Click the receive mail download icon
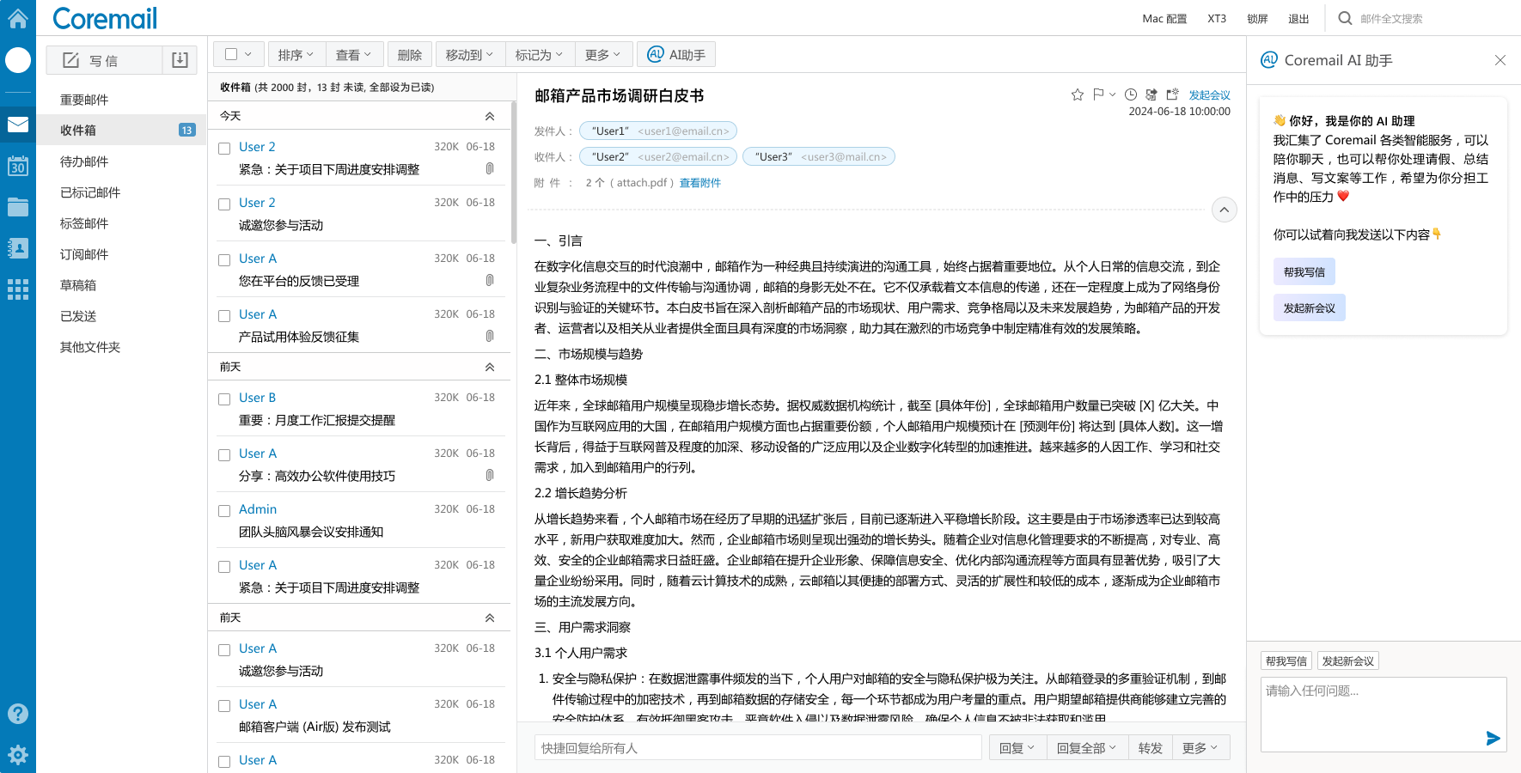 (x=180, y=60)
